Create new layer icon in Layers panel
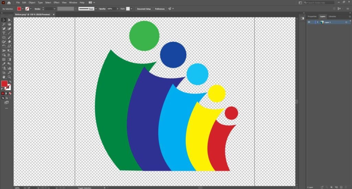Image resolution: width=352 pixels, height=189 pixels. 341,187
